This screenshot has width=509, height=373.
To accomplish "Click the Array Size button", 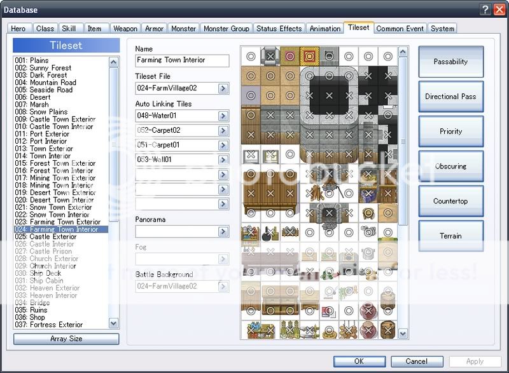I will tap(66, 339).
